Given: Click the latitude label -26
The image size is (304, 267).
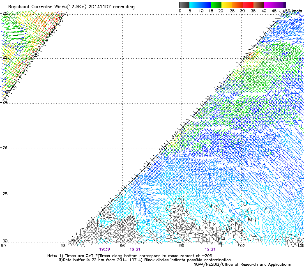Looking at the screenshot, I should click(4, 148).
